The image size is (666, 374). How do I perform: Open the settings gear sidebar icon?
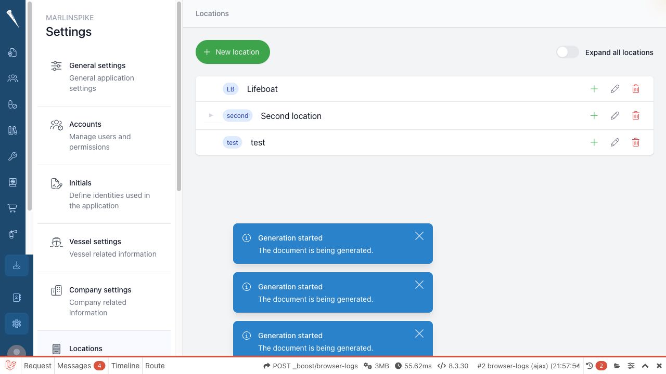click(x=17, y=324)
